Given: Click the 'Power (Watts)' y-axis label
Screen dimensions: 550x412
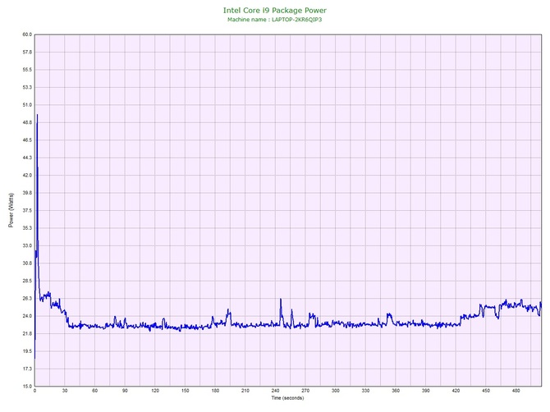Looking at the screenshot, I should coord(11,210).
